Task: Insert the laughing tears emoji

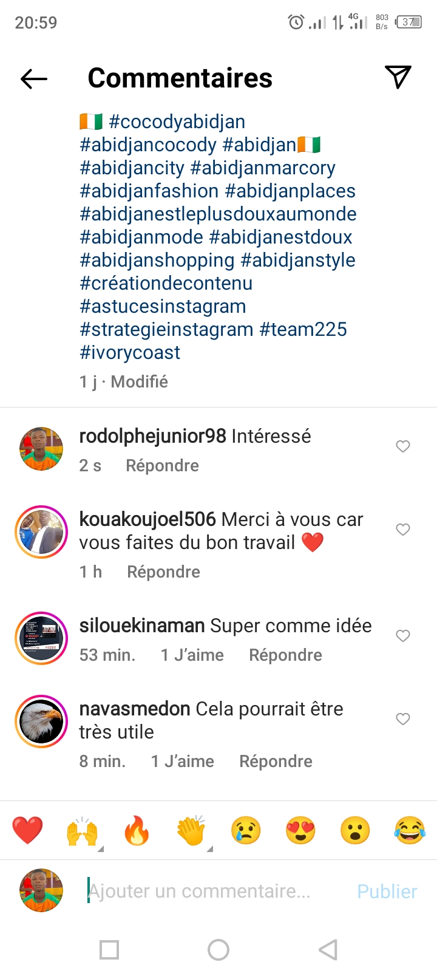Action: click(410, 830)
